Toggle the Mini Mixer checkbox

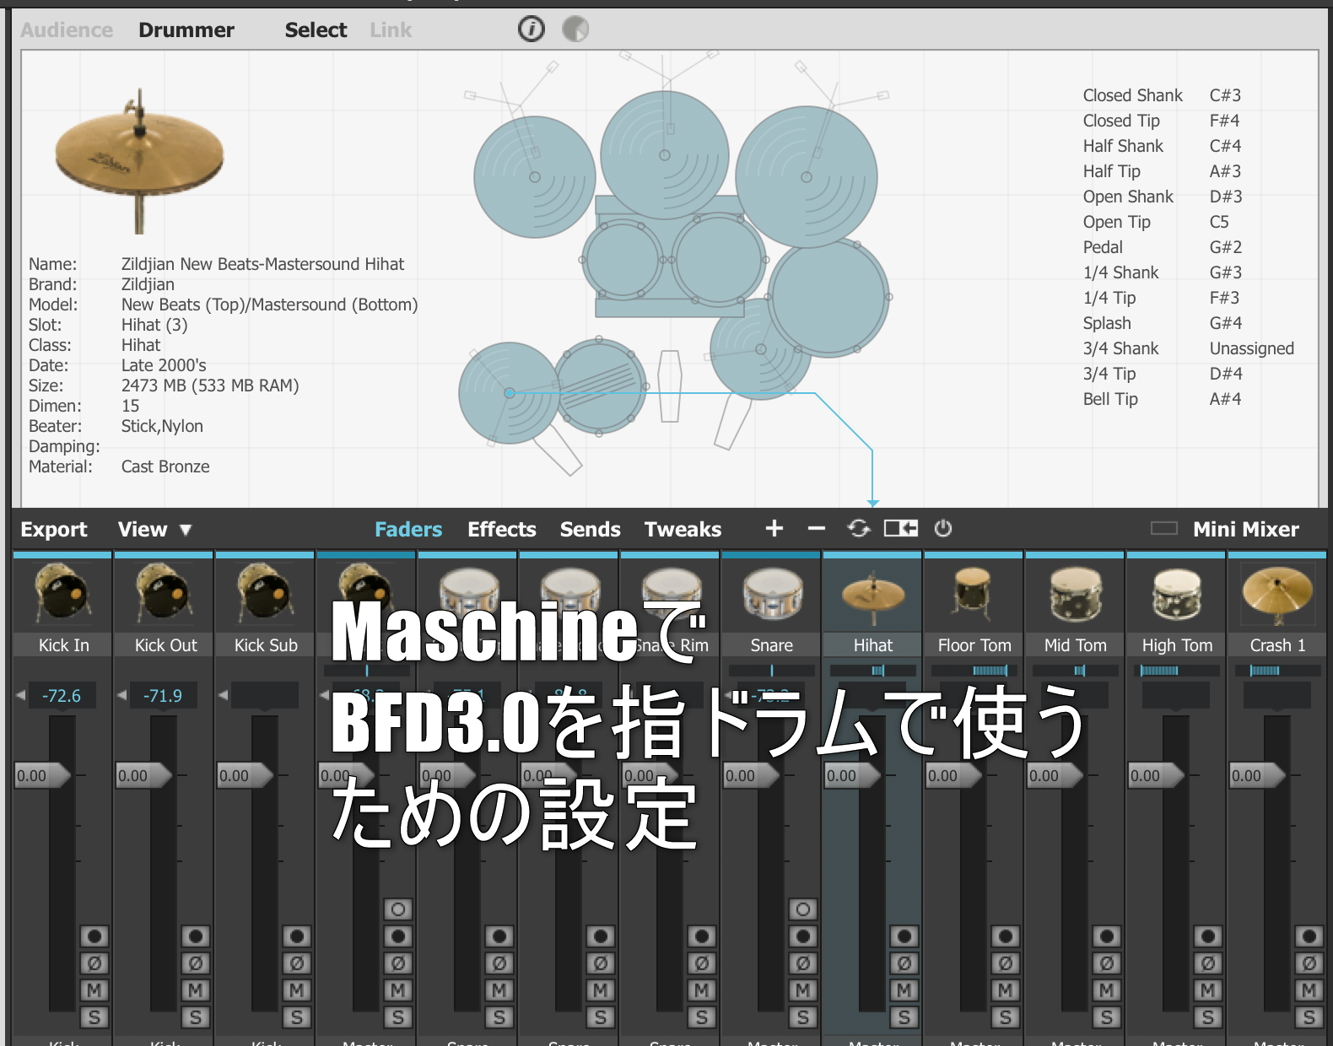click(1163, 529)
